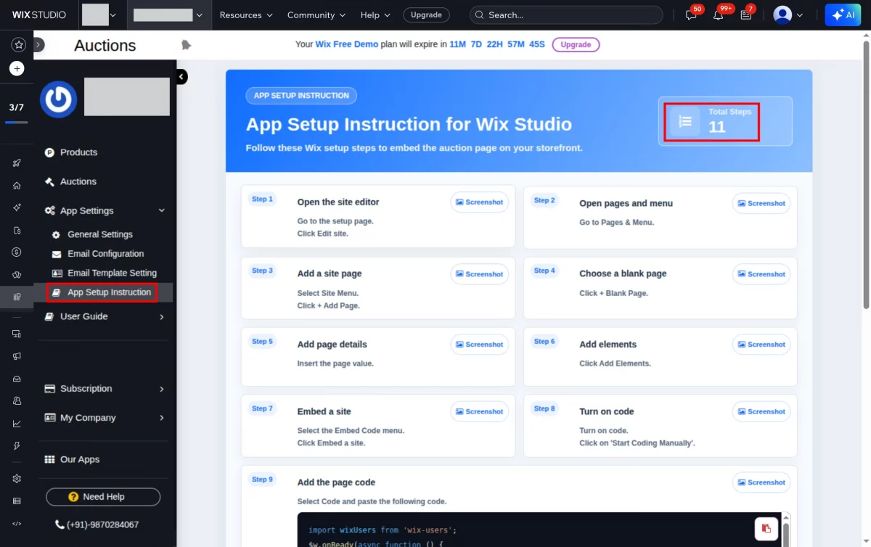Viewport: 871px width, 547px height.
Task: Collapse the app sidebar arrow button
Action: [181, 76]
